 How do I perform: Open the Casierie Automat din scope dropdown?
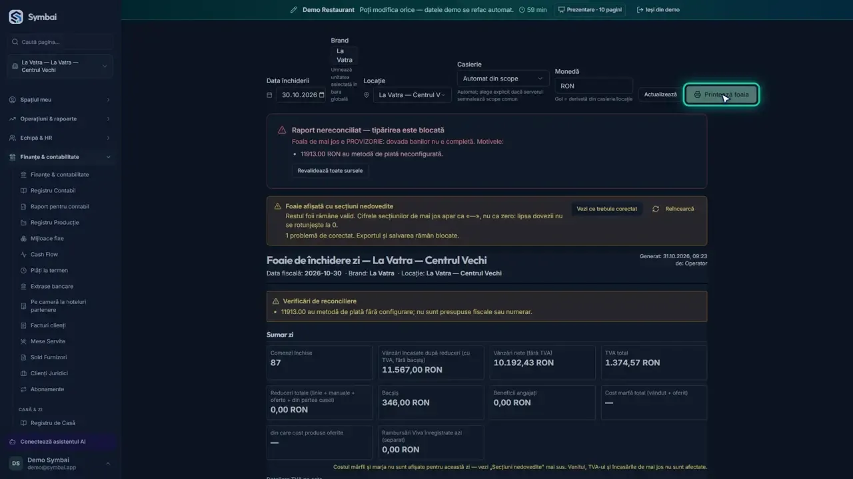click(503, 79)
